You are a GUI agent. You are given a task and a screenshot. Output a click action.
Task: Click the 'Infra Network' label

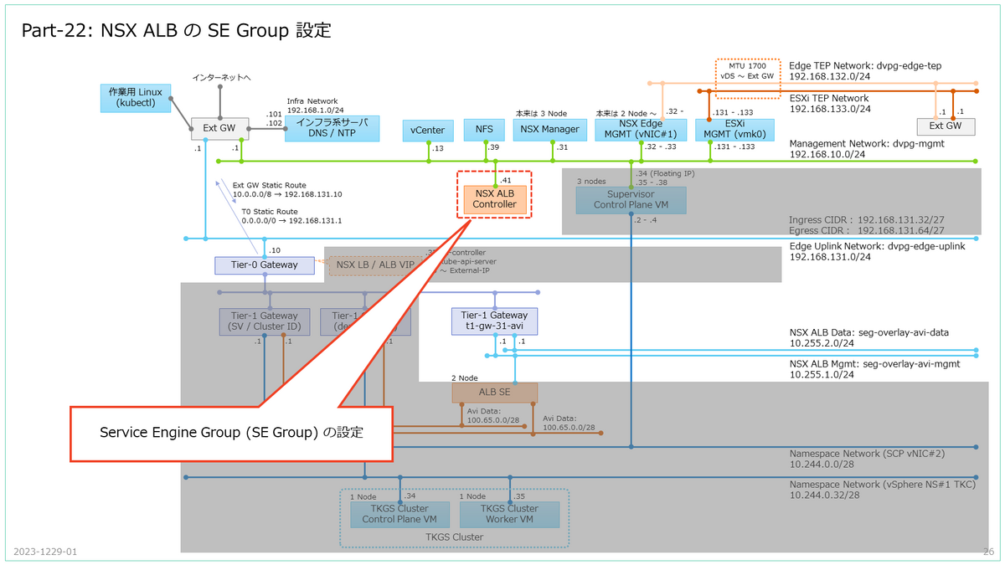(x=314, y=101)
